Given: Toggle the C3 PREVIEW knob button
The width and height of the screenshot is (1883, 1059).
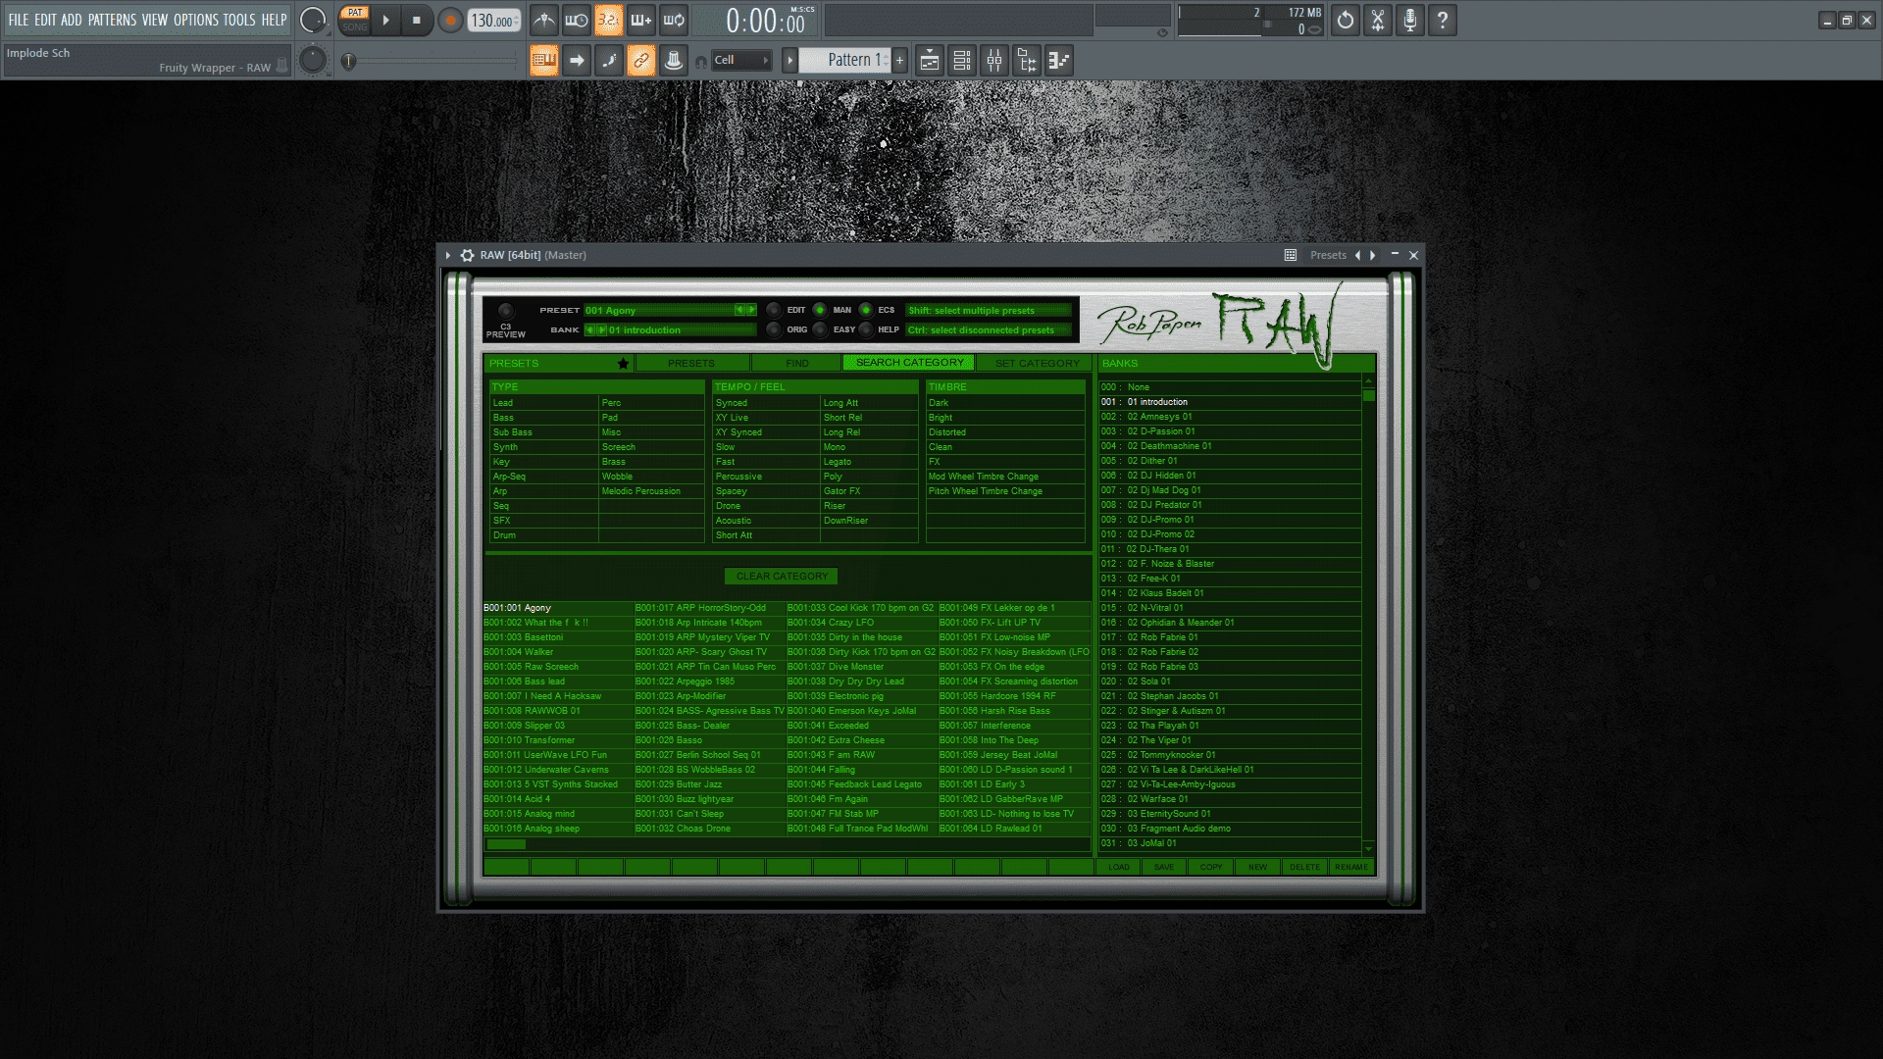Looking at the screenshot, I should (506, 311).
